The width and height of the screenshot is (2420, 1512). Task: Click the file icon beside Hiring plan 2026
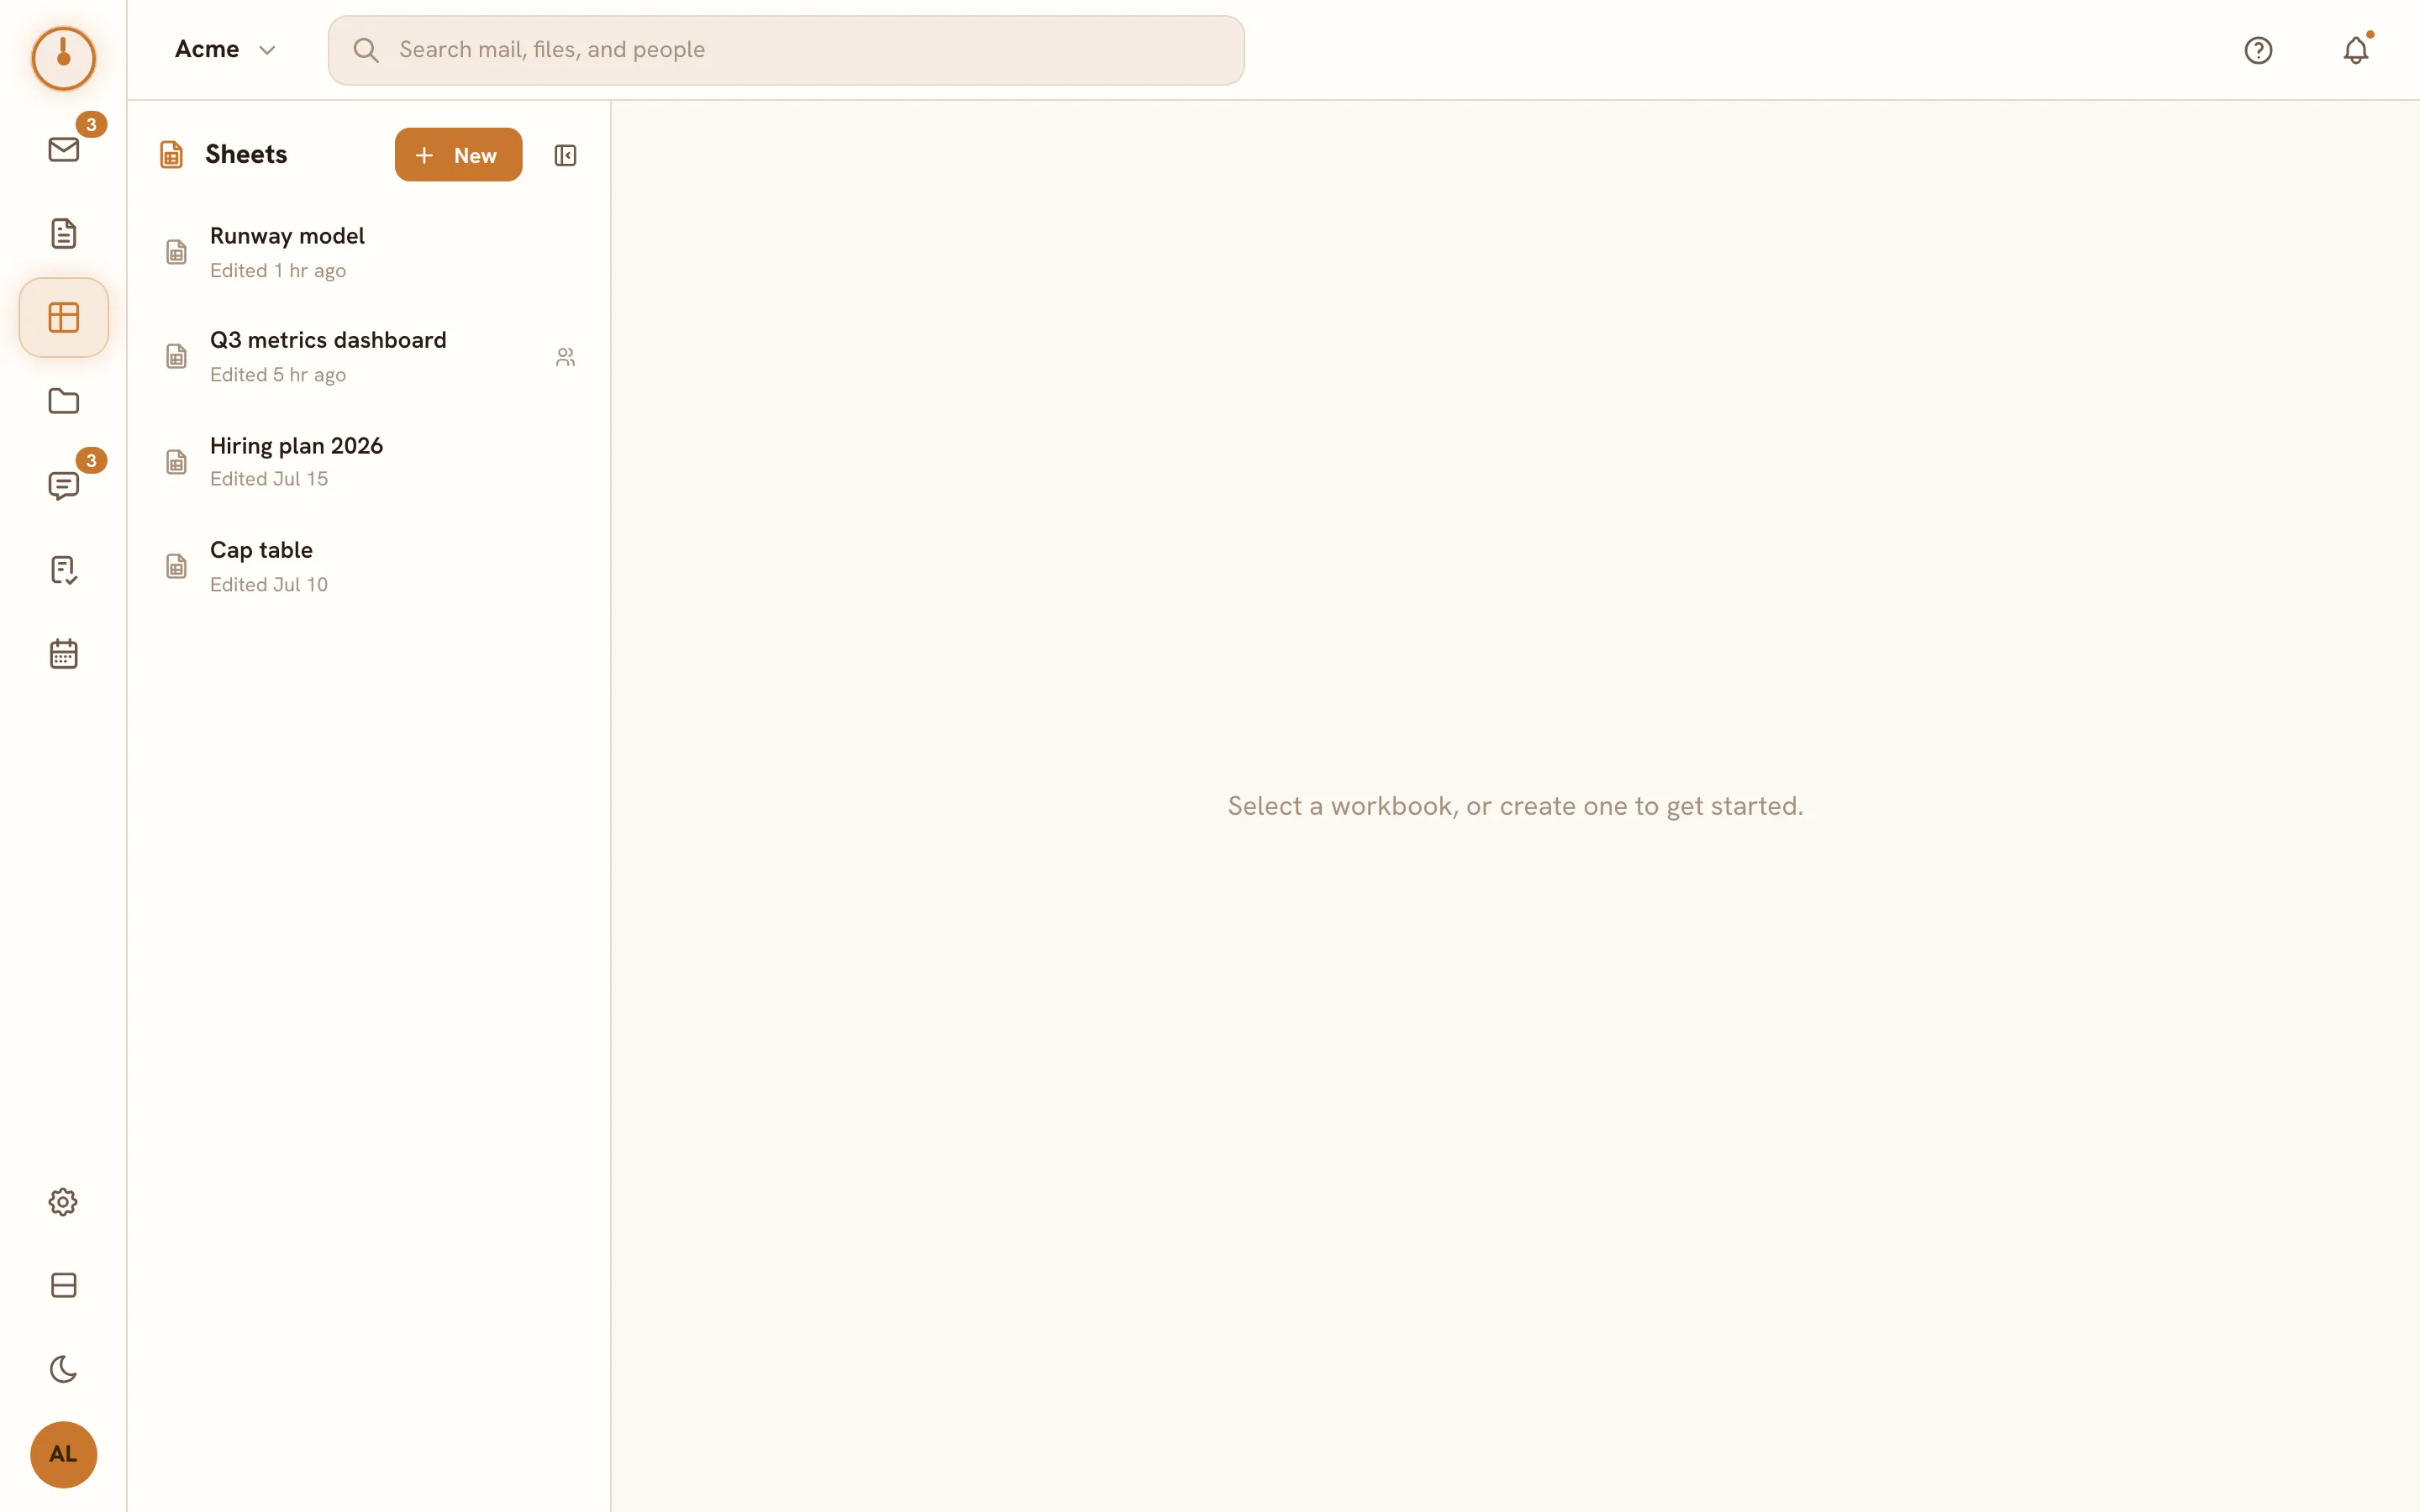point(176,462)
